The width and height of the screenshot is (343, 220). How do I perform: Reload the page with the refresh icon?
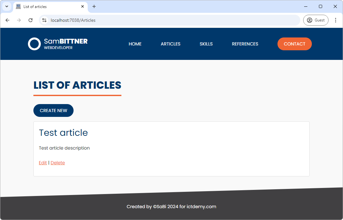31,20
